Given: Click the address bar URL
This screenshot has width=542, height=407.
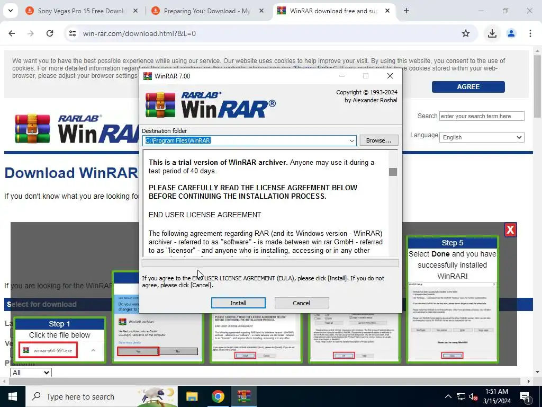Looking at the screenshot, I should click(x=139, y=33).
